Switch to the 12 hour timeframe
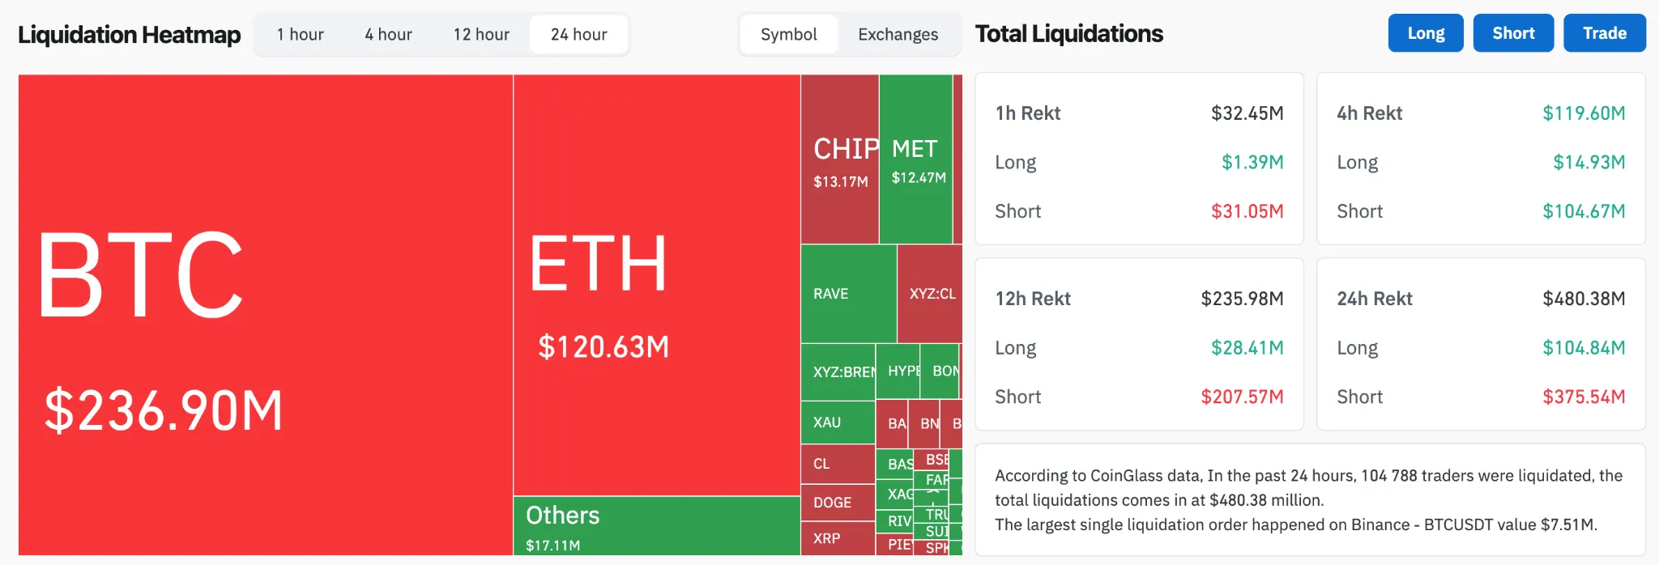The height and width of the screenshot is (565, 1659). coord(481,34)
